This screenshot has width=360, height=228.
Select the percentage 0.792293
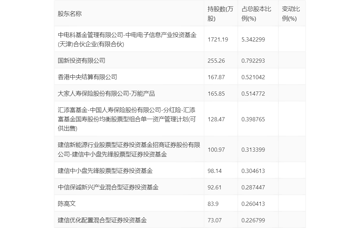click(x=253, y=61)
